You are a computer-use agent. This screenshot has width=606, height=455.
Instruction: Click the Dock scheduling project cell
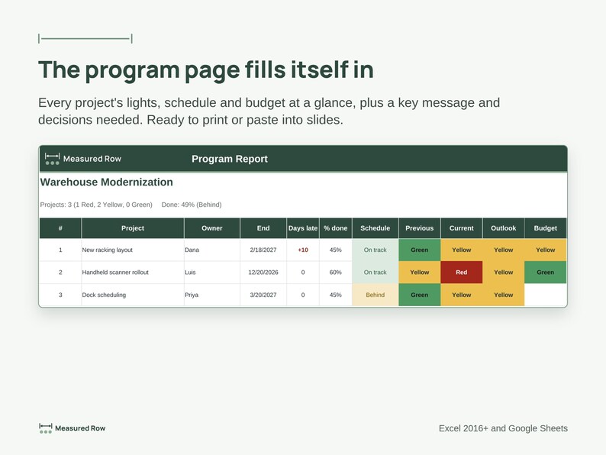[x=133, y=295]
